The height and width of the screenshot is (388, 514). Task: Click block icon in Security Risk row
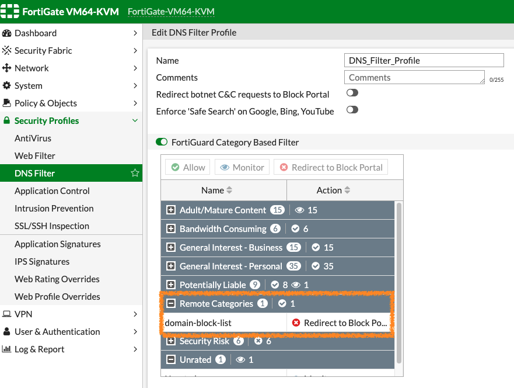tap(258, 341)
